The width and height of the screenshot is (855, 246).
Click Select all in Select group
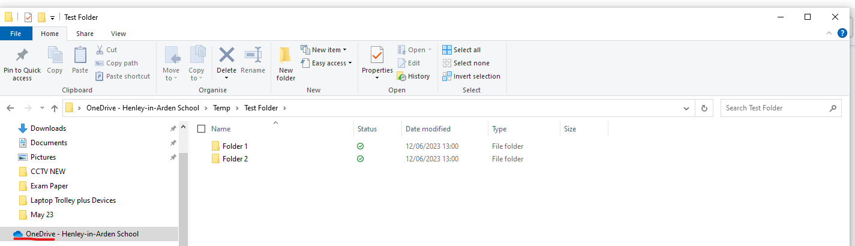pos(461,50)
